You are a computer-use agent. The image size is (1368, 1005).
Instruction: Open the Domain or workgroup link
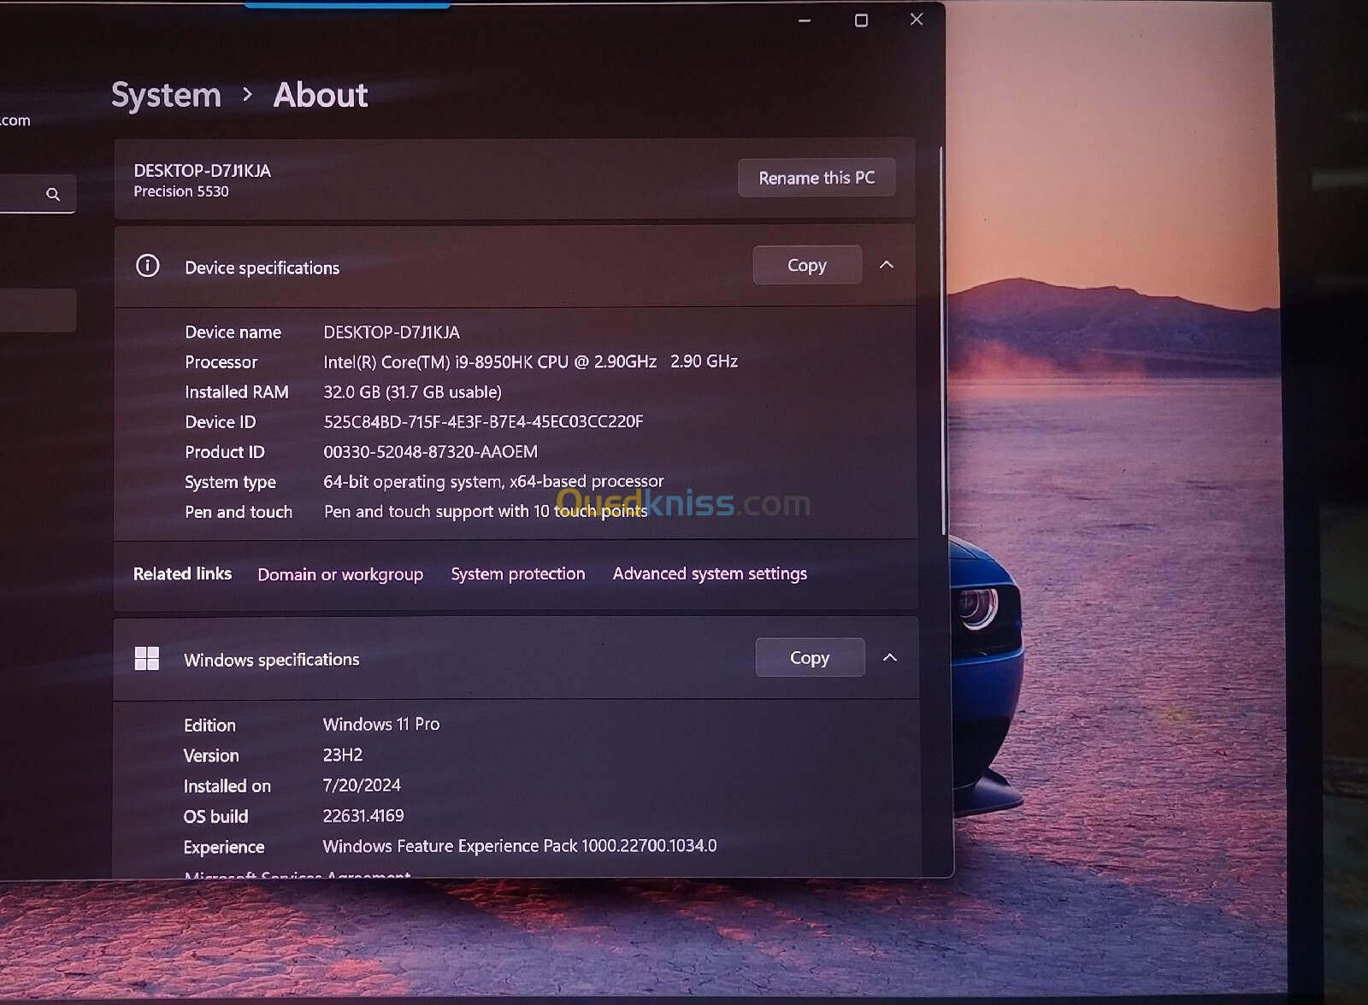point(340,574)
